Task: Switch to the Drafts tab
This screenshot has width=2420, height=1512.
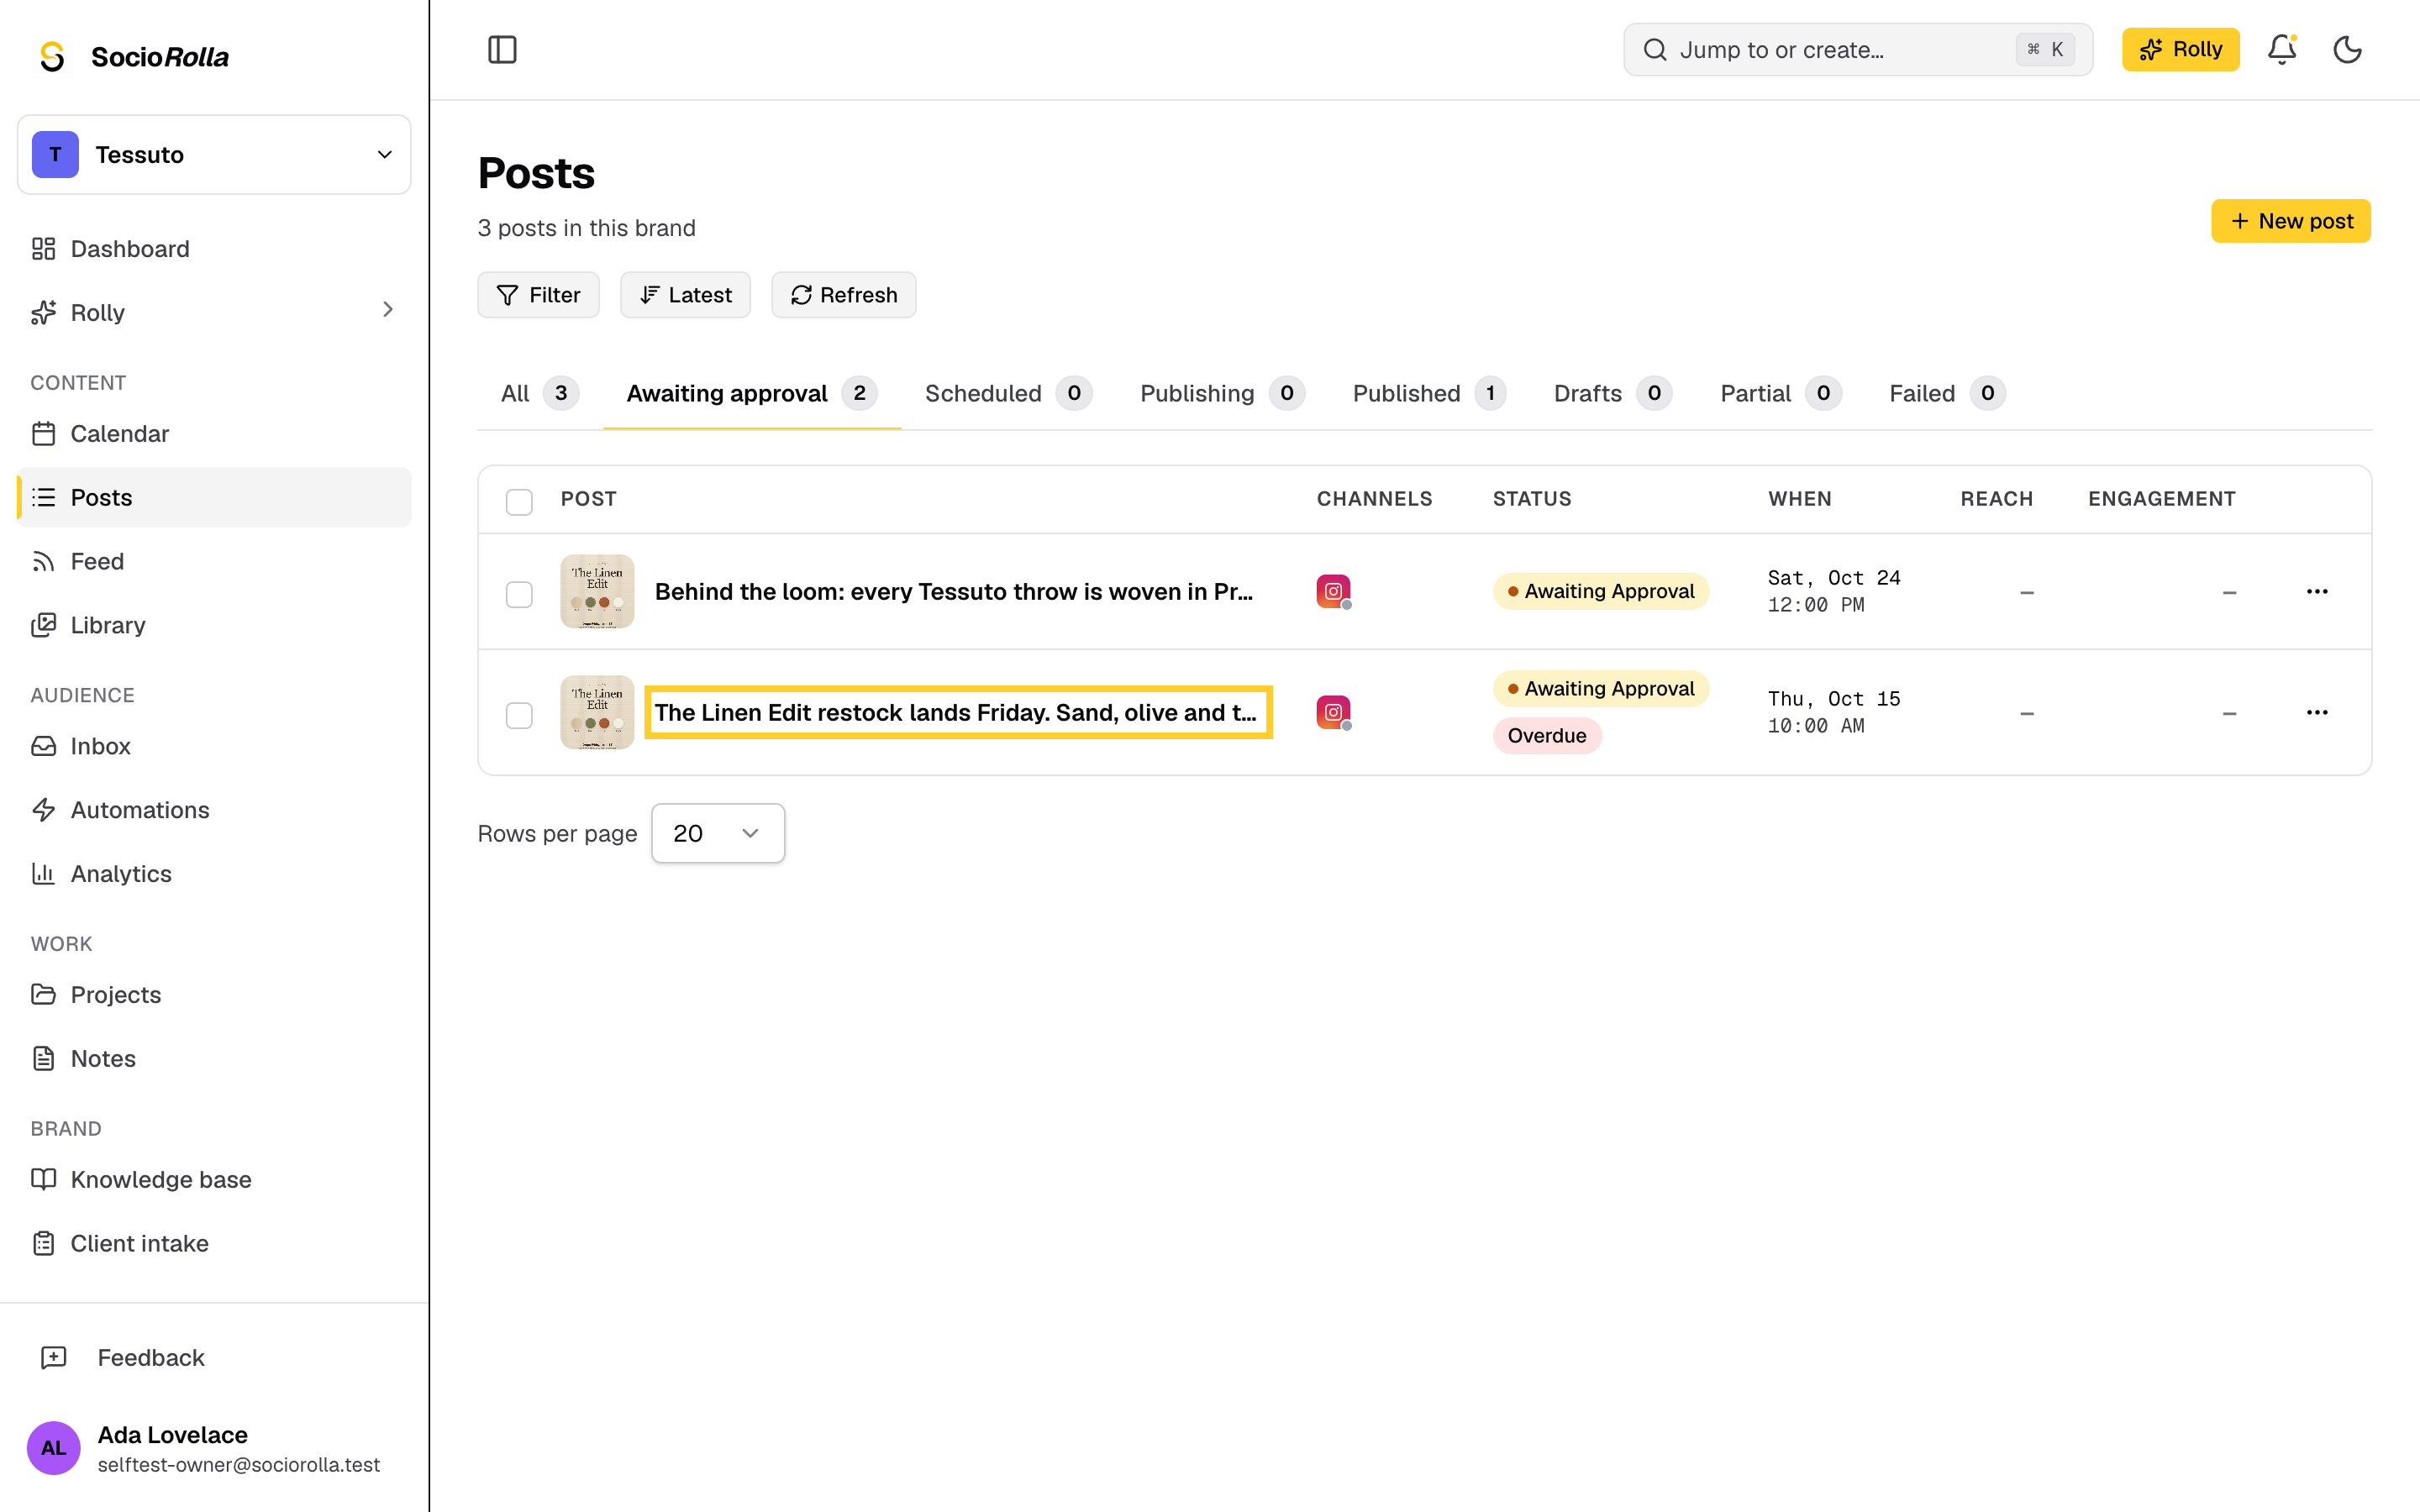Action: [1612, 393]
